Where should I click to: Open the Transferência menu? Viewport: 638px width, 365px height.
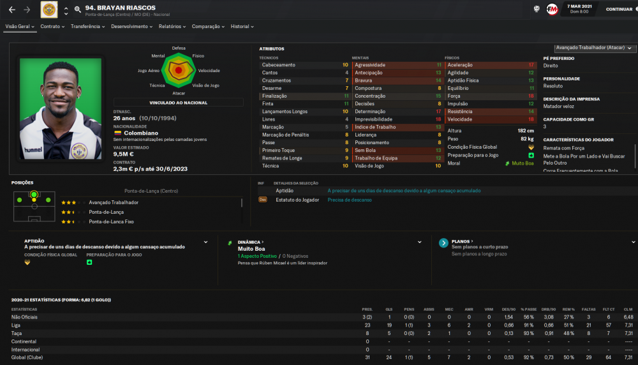[x=87, y=26]
